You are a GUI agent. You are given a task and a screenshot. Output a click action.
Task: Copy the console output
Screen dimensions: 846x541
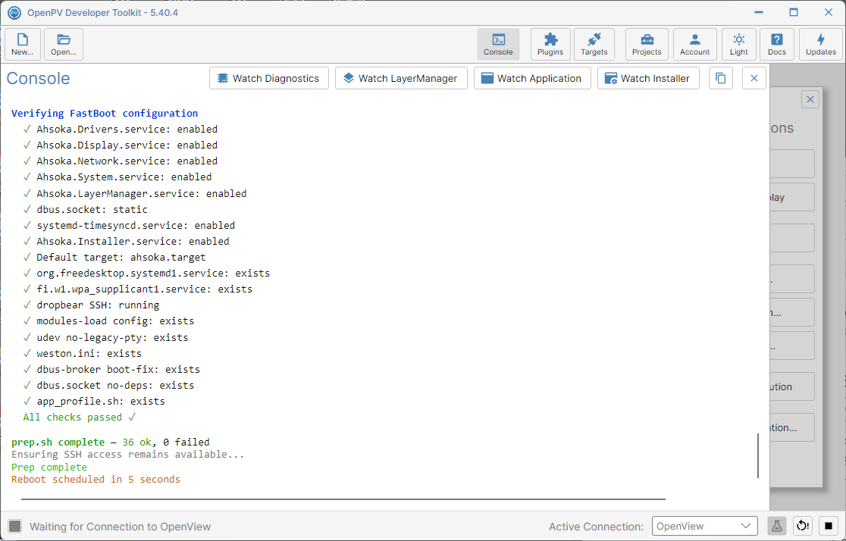[721, 78]
